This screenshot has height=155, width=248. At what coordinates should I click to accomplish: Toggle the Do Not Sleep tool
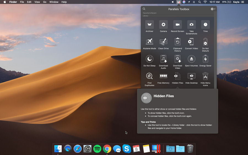click(149, 61)
